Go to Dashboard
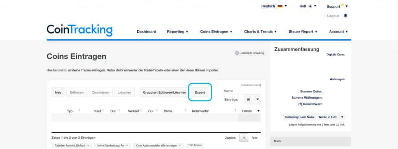 [x=147, y=32]
